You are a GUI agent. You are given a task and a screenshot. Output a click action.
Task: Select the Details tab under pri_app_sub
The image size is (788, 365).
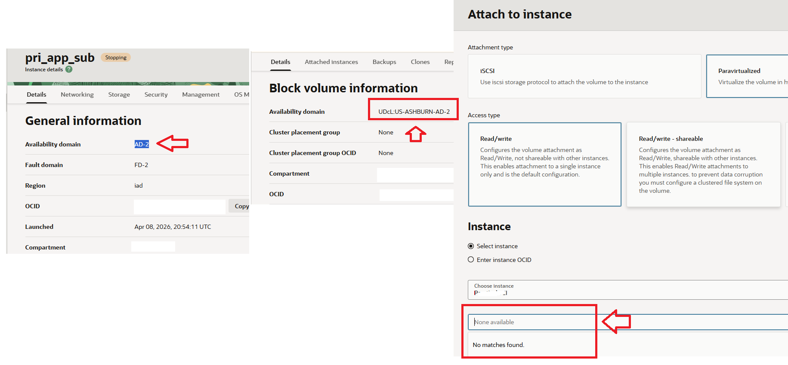pos(37,94)
